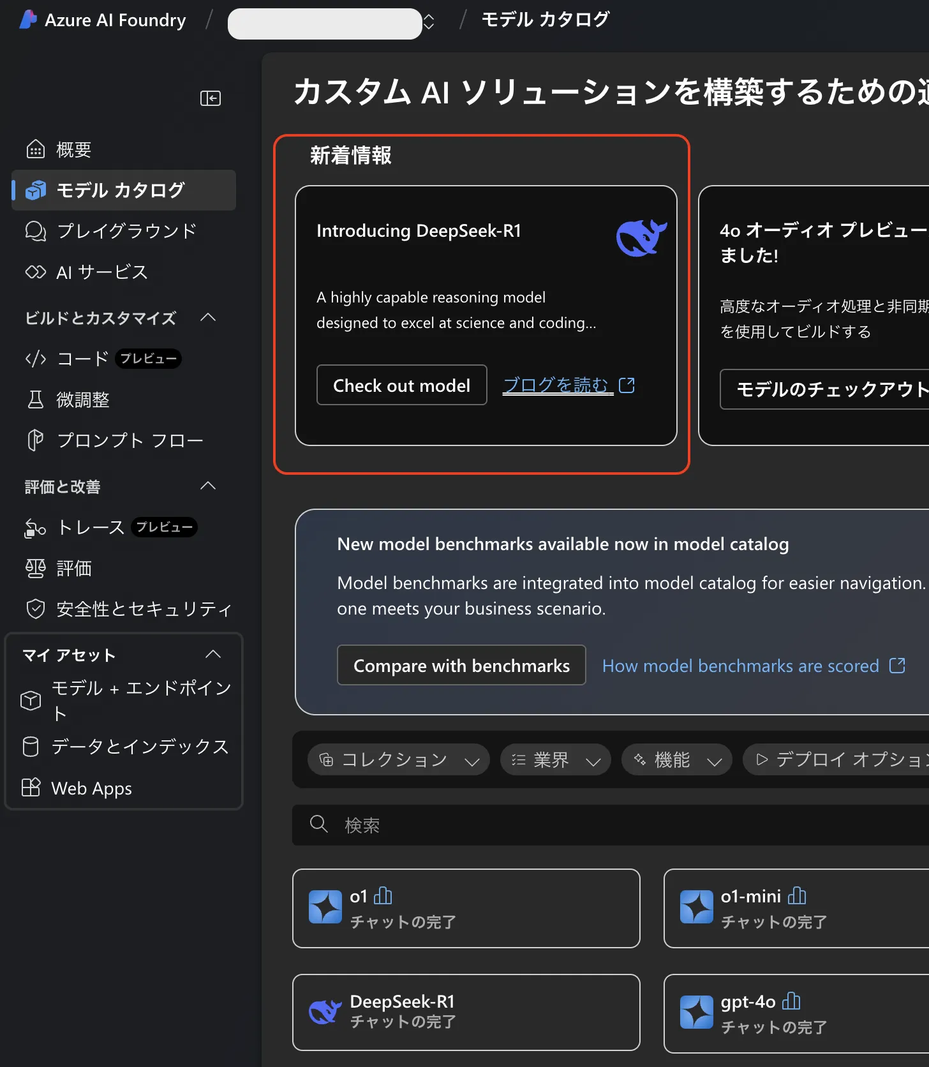Open the o1 model card

[466, 908]
